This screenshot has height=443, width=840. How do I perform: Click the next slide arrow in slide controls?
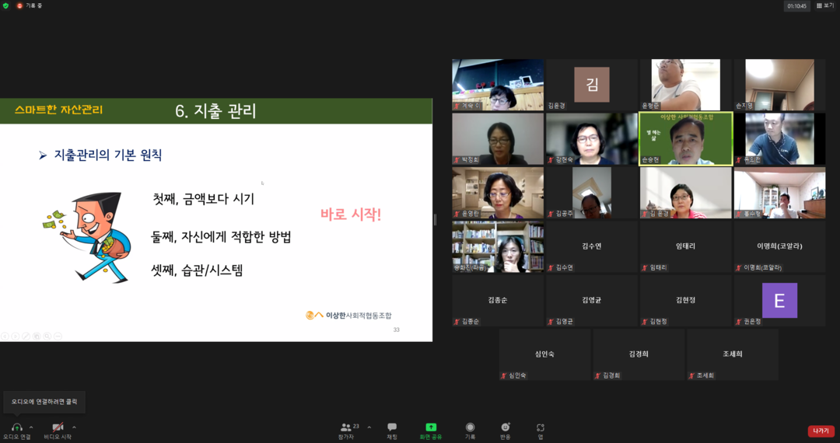click(x=16, y=336)
